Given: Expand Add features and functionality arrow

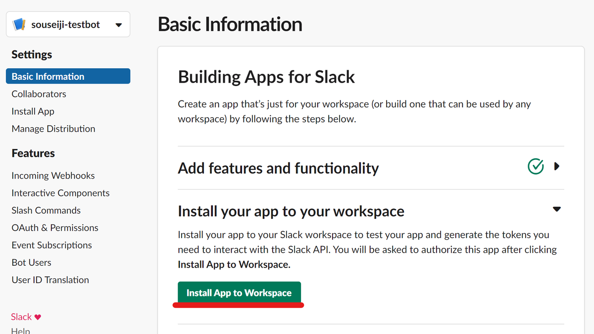Looking at the screenshot, I should point(557,167).
